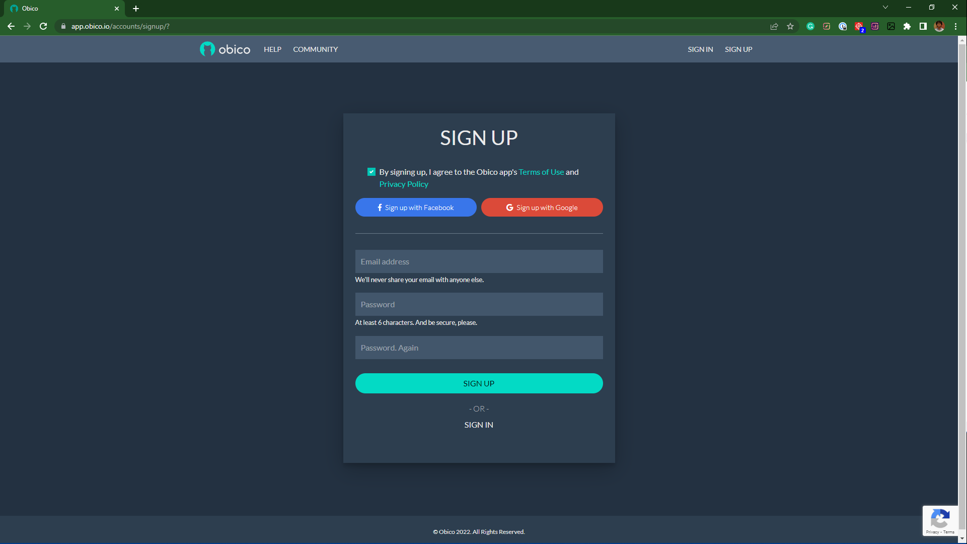Focus the Password Again field
The image size is (967, 544).
(x=479, y=348)
